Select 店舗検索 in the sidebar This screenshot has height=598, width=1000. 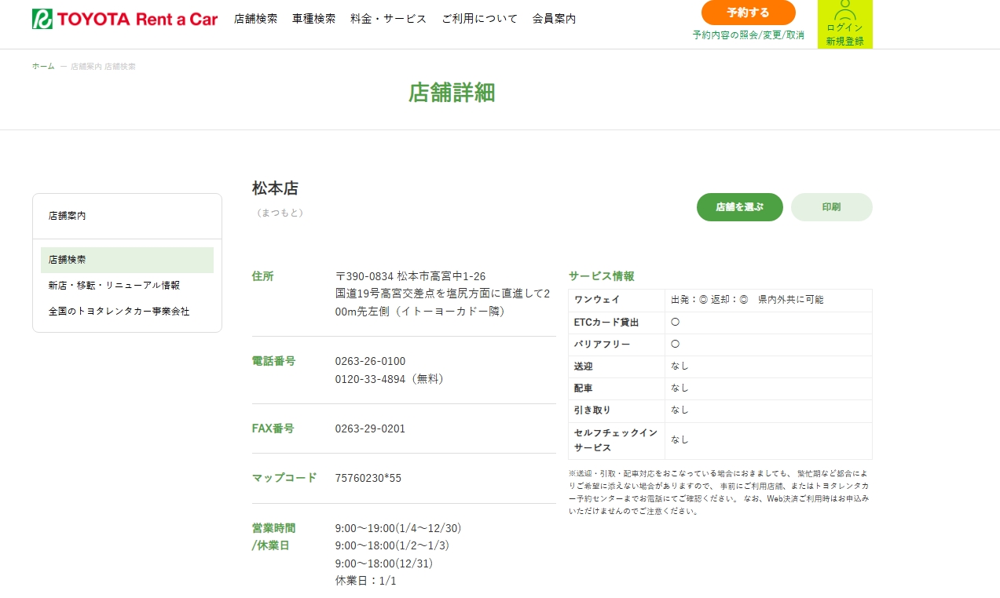tap(68, 260)
